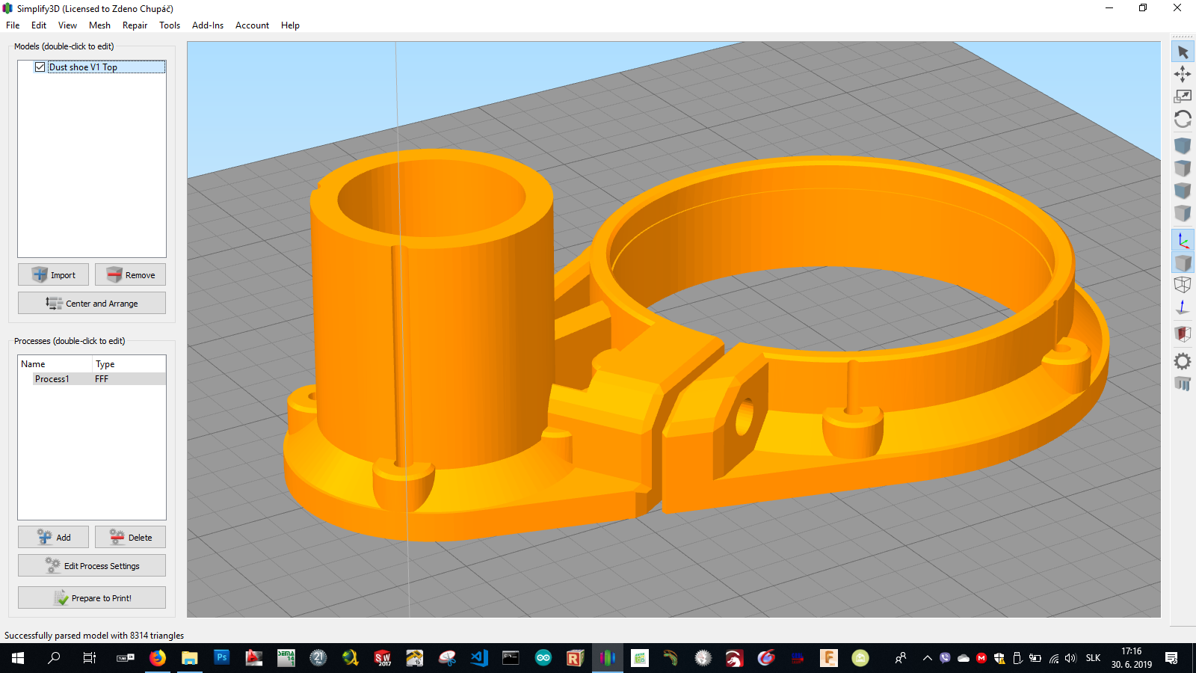
Task: Launch Firefox from the taskbar
Action: [x=158, y=658]
